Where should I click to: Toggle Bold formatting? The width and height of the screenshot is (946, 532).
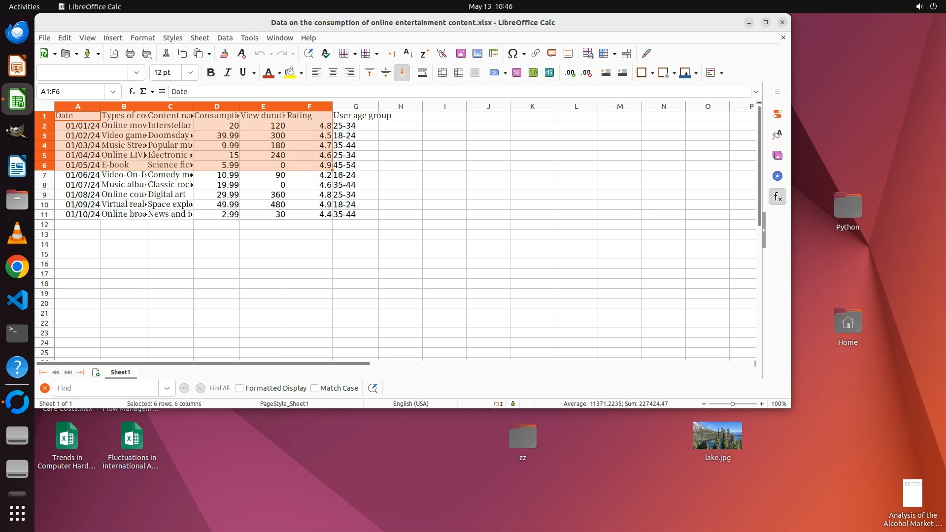point(211,73)
